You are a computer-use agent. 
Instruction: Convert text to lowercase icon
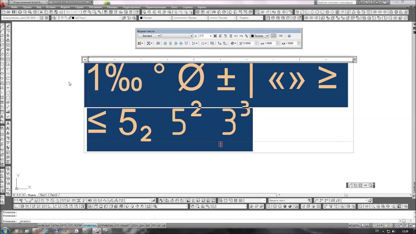coord(225,43)
